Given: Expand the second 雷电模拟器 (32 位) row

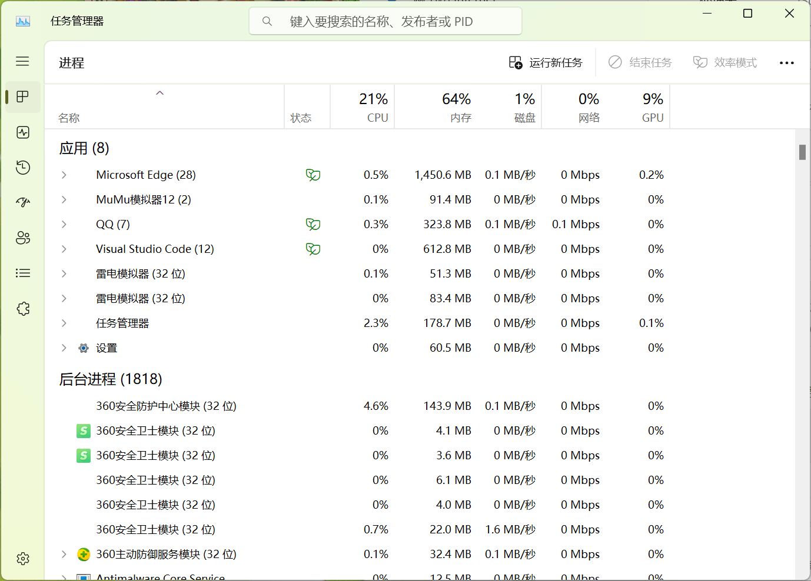Looking at the screenshot, I should click(64, 299).
